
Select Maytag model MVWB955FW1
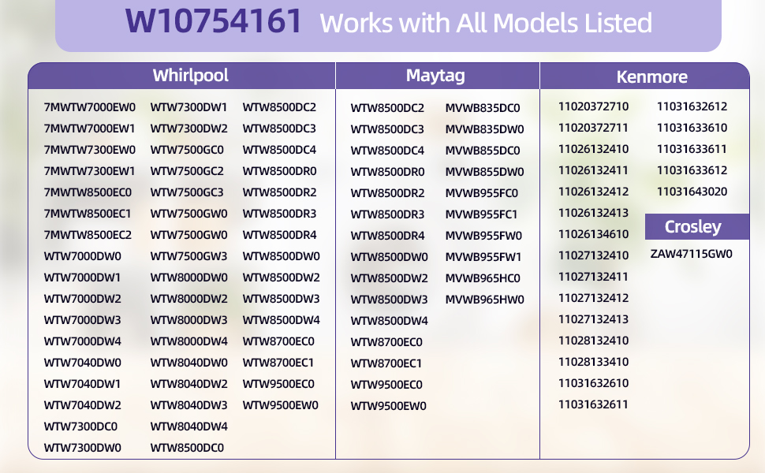(483, 257)
